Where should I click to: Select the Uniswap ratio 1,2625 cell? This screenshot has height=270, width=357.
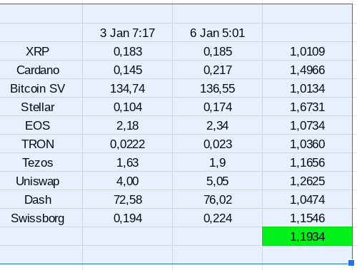coord(307,181)
